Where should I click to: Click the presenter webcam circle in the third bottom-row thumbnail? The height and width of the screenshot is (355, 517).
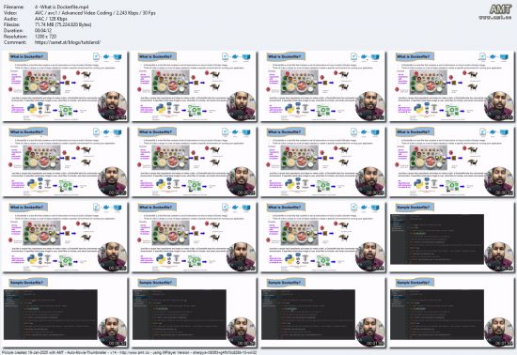point(370,332)
